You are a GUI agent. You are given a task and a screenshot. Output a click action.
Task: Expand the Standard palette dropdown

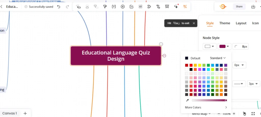coord(218,58)
